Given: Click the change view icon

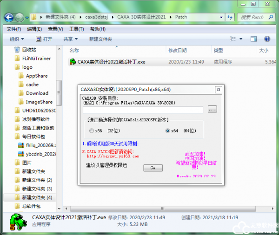Looking at the screenshot, I should (232, 39).
